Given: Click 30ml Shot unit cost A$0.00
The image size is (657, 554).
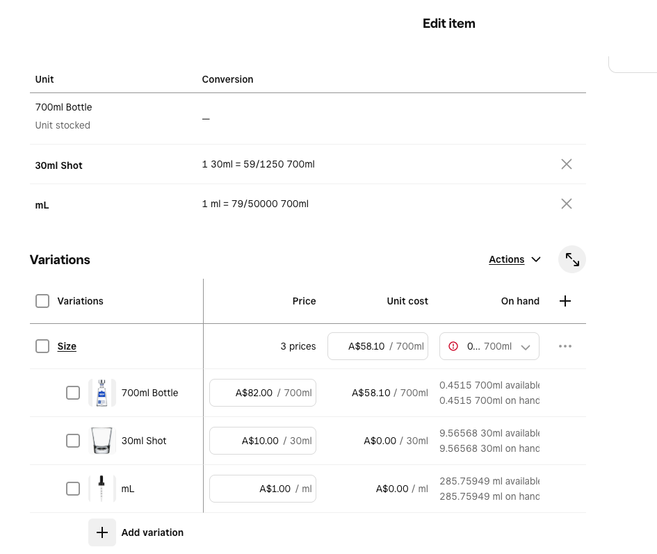Looking at the screenshot, I should click(x=396, y=441).
